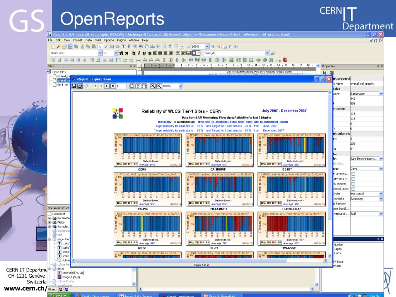The width and height of the screenshot is (396, 297).
Task: Open the Help menu
Action: [x=145, y=40]
